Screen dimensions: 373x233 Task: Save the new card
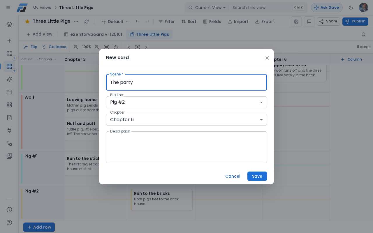point(257,176)
